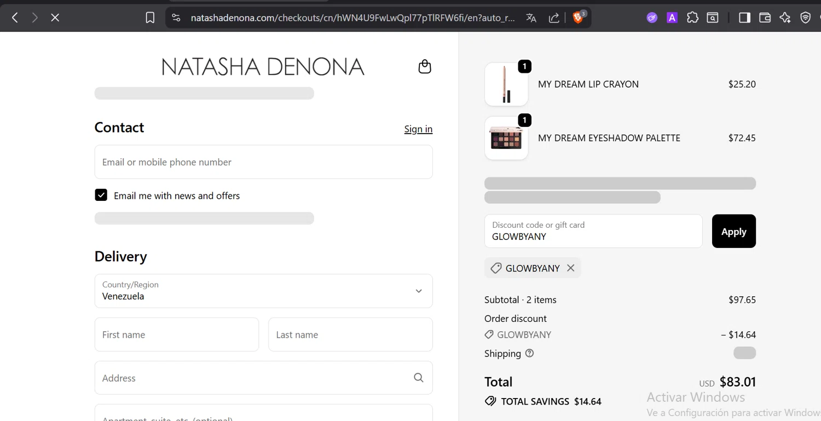Click the $83.01 total amount
The width and height of the screenshot is (821, 421).
(737, 382)
